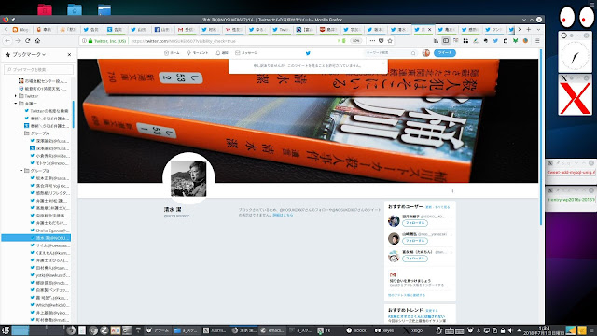Close the active Twitter tab
Image resolution: width=597 pixels, height=336 pixels.
[430, 29]
